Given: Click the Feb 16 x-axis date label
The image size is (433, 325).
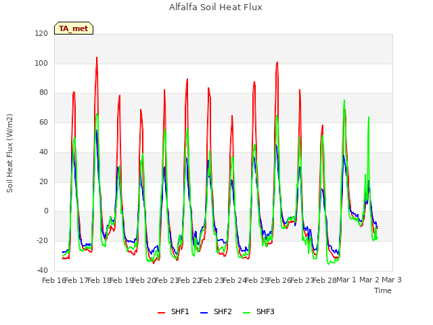Looking at the screenshot, I should click(x=53, y=280).
